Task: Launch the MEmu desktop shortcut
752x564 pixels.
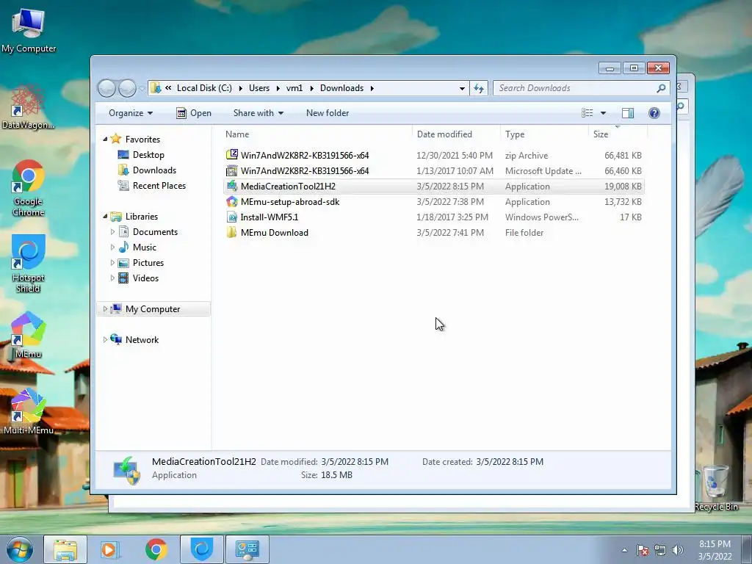Action: point(29,335)
